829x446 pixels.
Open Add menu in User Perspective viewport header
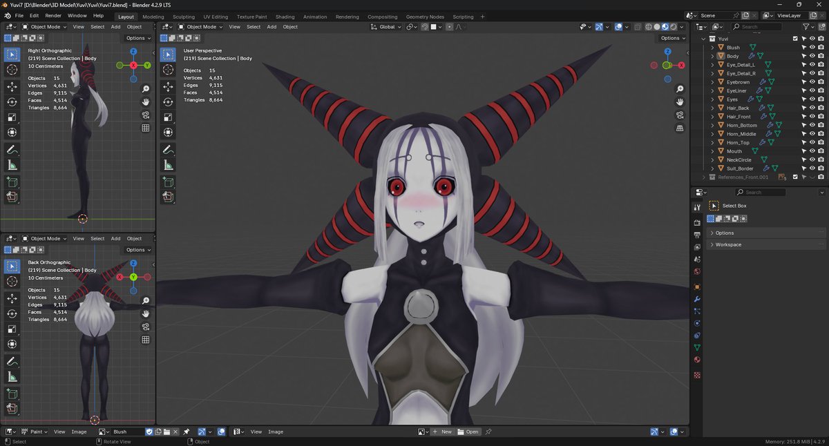click(x=271, y=27)
